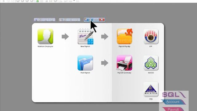Close the second minimized child window
This screenshot has width=197, height=111.
pyautogui.click(x=77, y=20)
